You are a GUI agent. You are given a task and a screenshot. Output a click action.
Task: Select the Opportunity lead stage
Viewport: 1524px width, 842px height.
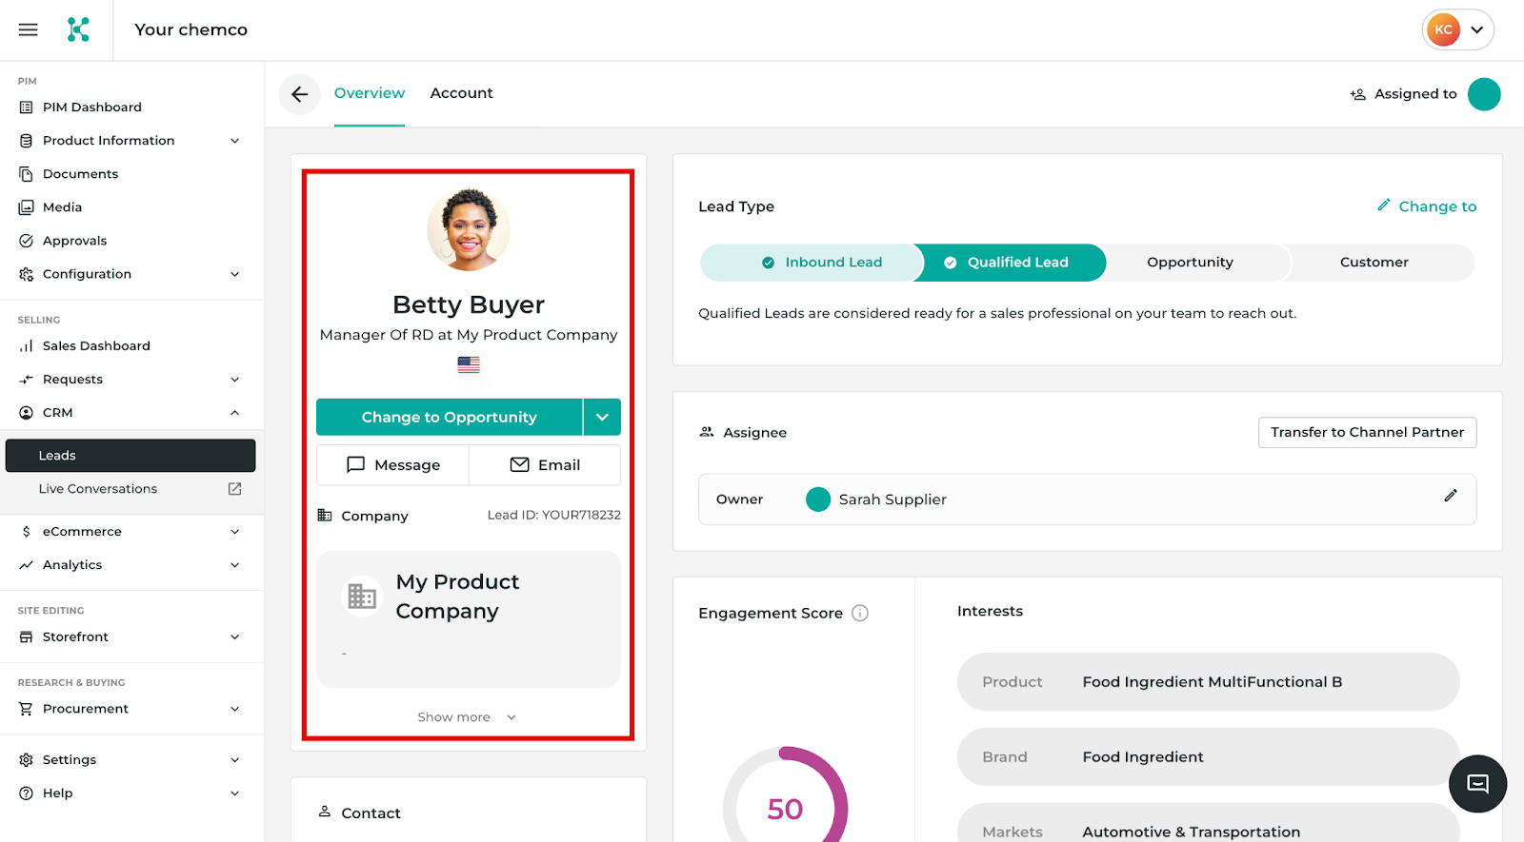click(x=1190, y=263)
